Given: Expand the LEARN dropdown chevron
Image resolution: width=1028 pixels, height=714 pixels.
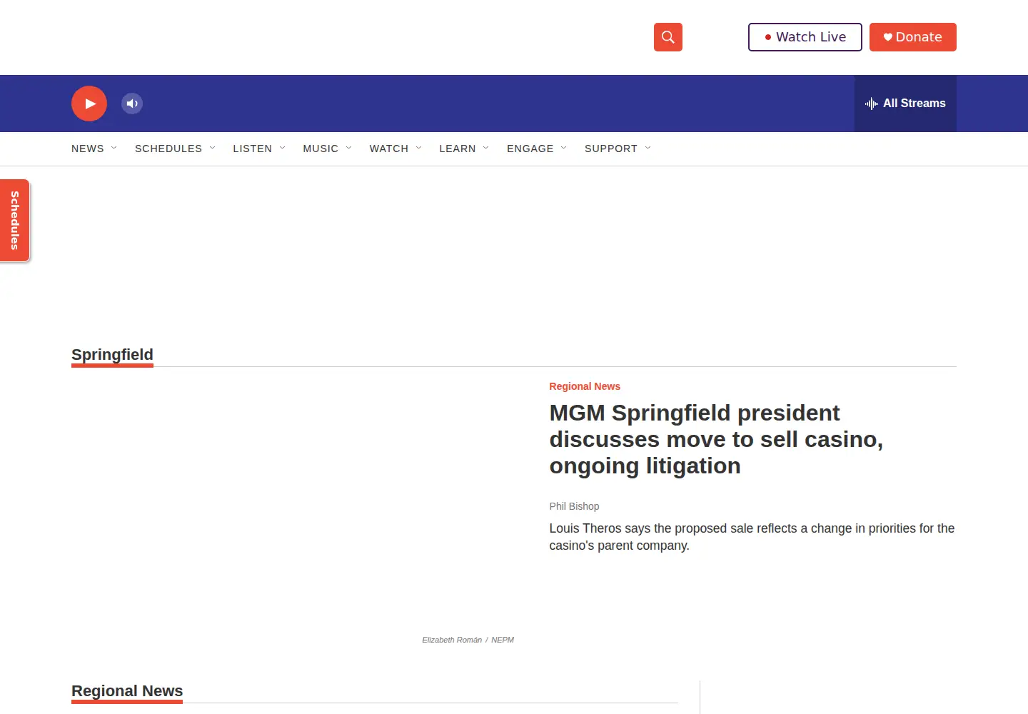Looking at the screenshot, I should pyautogui.click(x=486, y=148).
